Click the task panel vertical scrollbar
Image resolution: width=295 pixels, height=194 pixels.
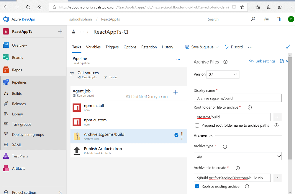coord(290,109)
